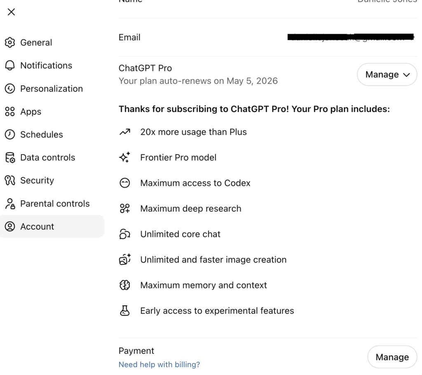Click the experimental features flask icon

click(124, 311)
